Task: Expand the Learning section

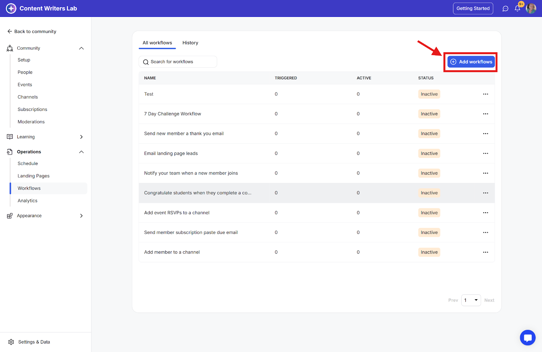Action: pyautogui.click(x=81, y=137)
